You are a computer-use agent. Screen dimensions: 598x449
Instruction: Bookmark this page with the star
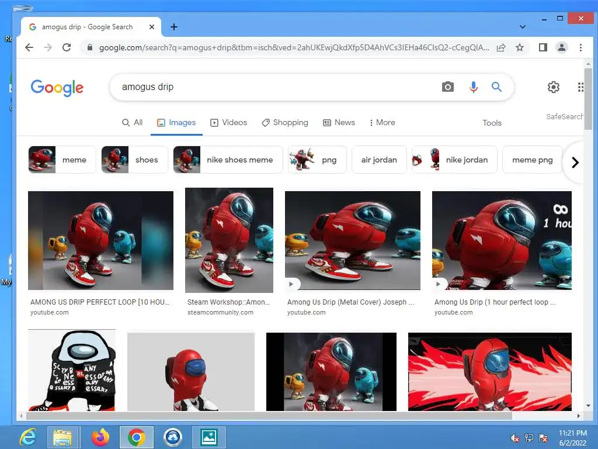click(x=519, y=47)
